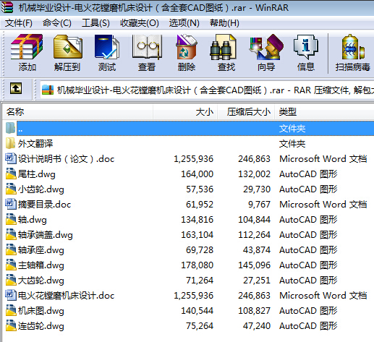Click AutoCAD icon for 尾柱.dwg
374x342 pixels.
click(x=11, y=174)
